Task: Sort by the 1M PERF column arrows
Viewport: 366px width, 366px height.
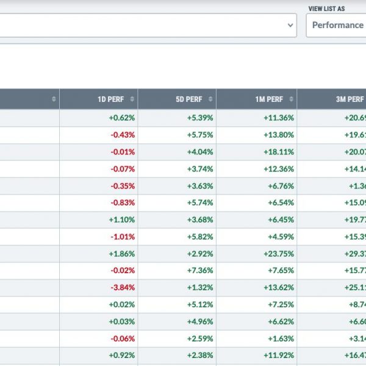Action: [x=291, y=99]
